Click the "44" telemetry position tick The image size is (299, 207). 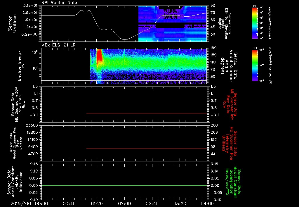coord(213,154)
